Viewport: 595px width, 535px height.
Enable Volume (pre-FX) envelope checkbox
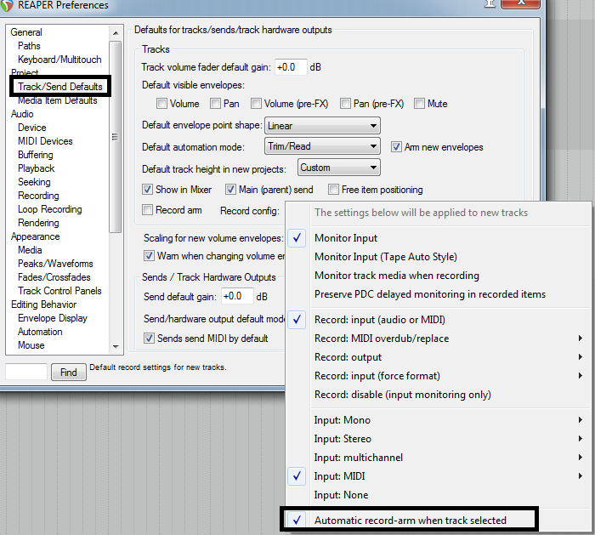click(x=256, y=104)
